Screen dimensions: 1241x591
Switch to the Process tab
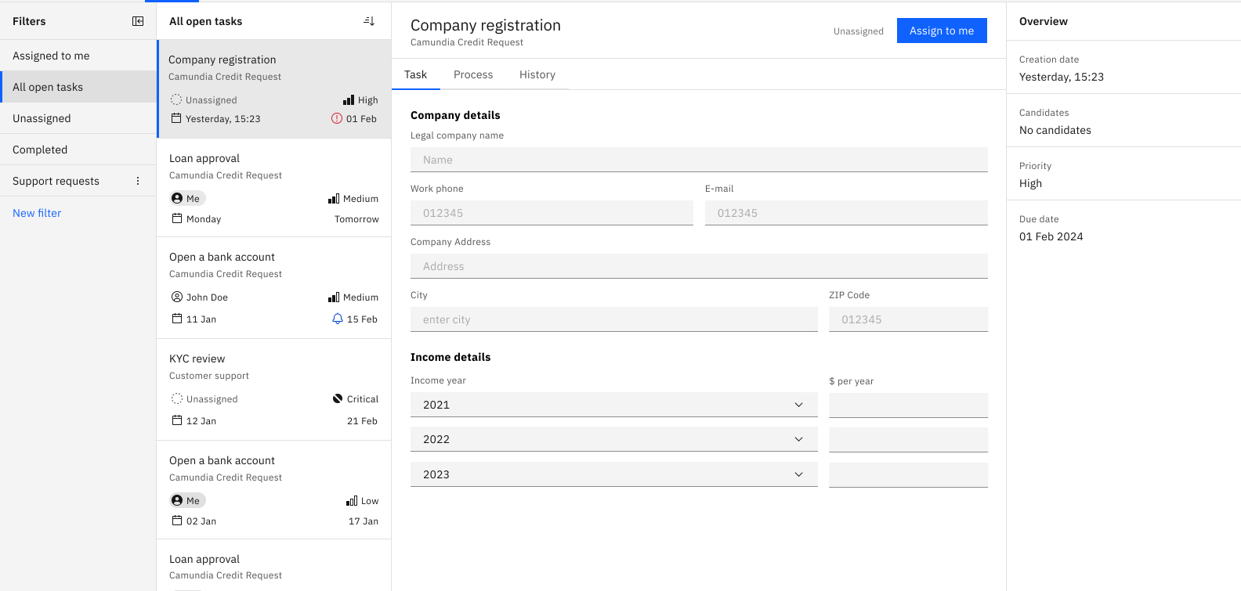(x=473, y=74)
